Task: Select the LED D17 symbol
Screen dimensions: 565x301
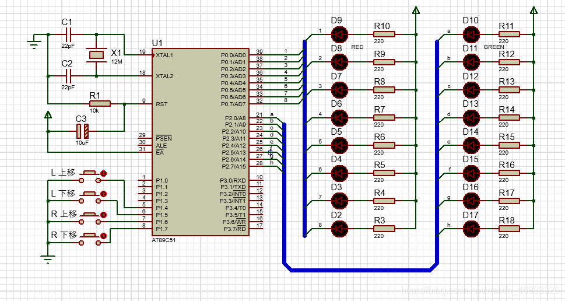Action: (471, 229)
